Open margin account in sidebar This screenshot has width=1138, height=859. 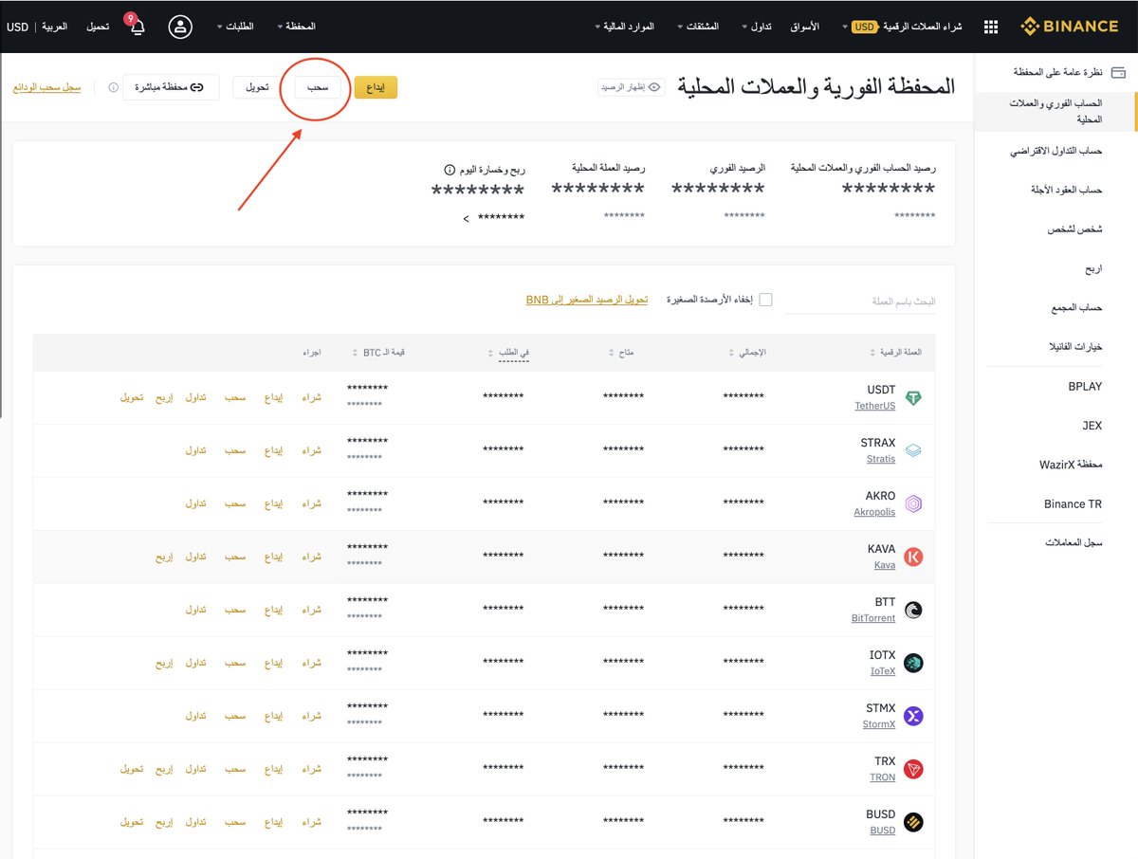pos(1056,151)
